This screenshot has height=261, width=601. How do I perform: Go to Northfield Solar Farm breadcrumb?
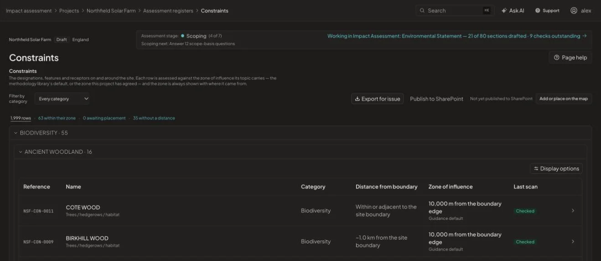point(111,10)
